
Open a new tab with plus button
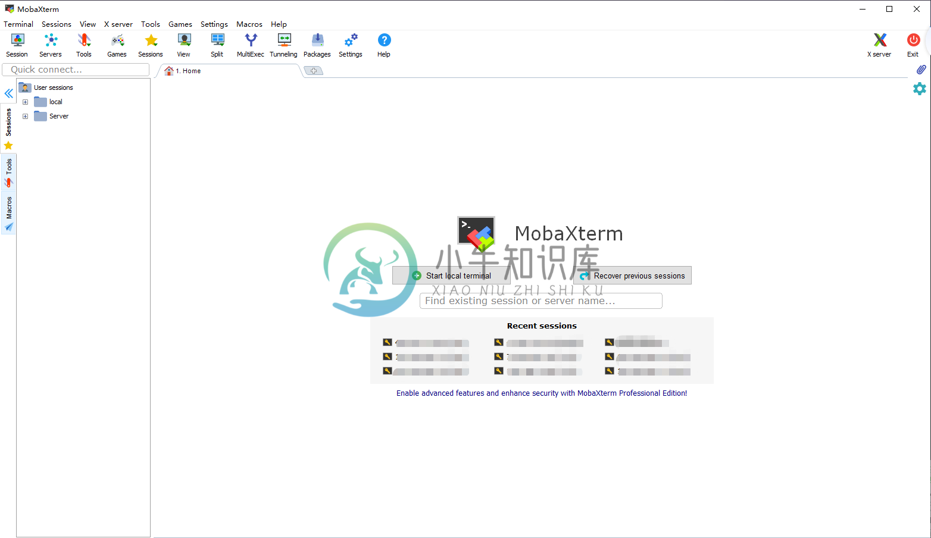pos(314,71)
